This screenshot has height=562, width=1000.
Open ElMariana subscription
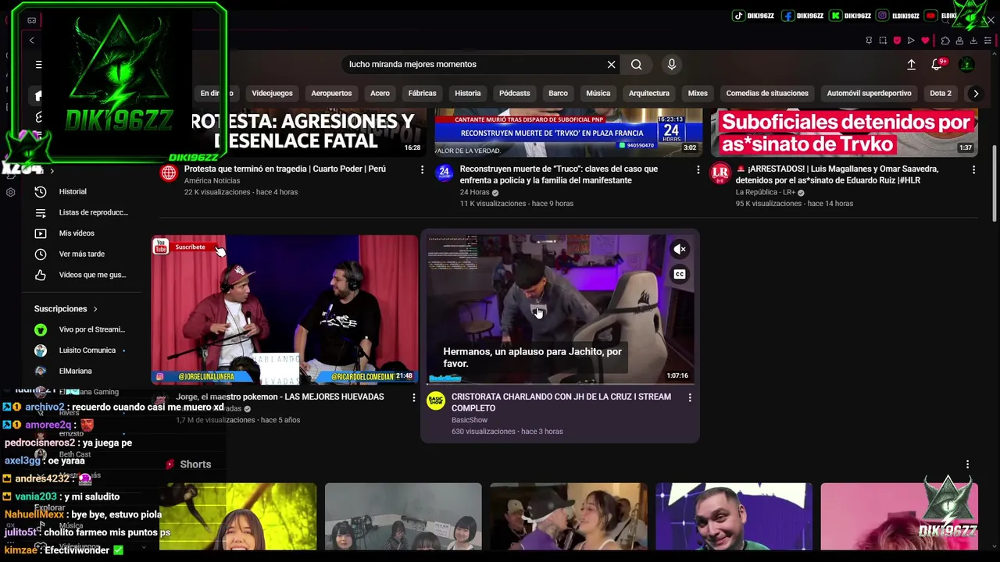(x=76, y=372)
